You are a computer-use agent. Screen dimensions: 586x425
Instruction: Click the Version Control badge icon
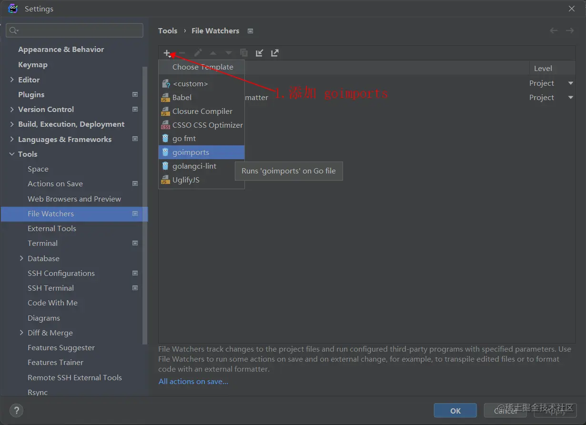click(135, 109)
